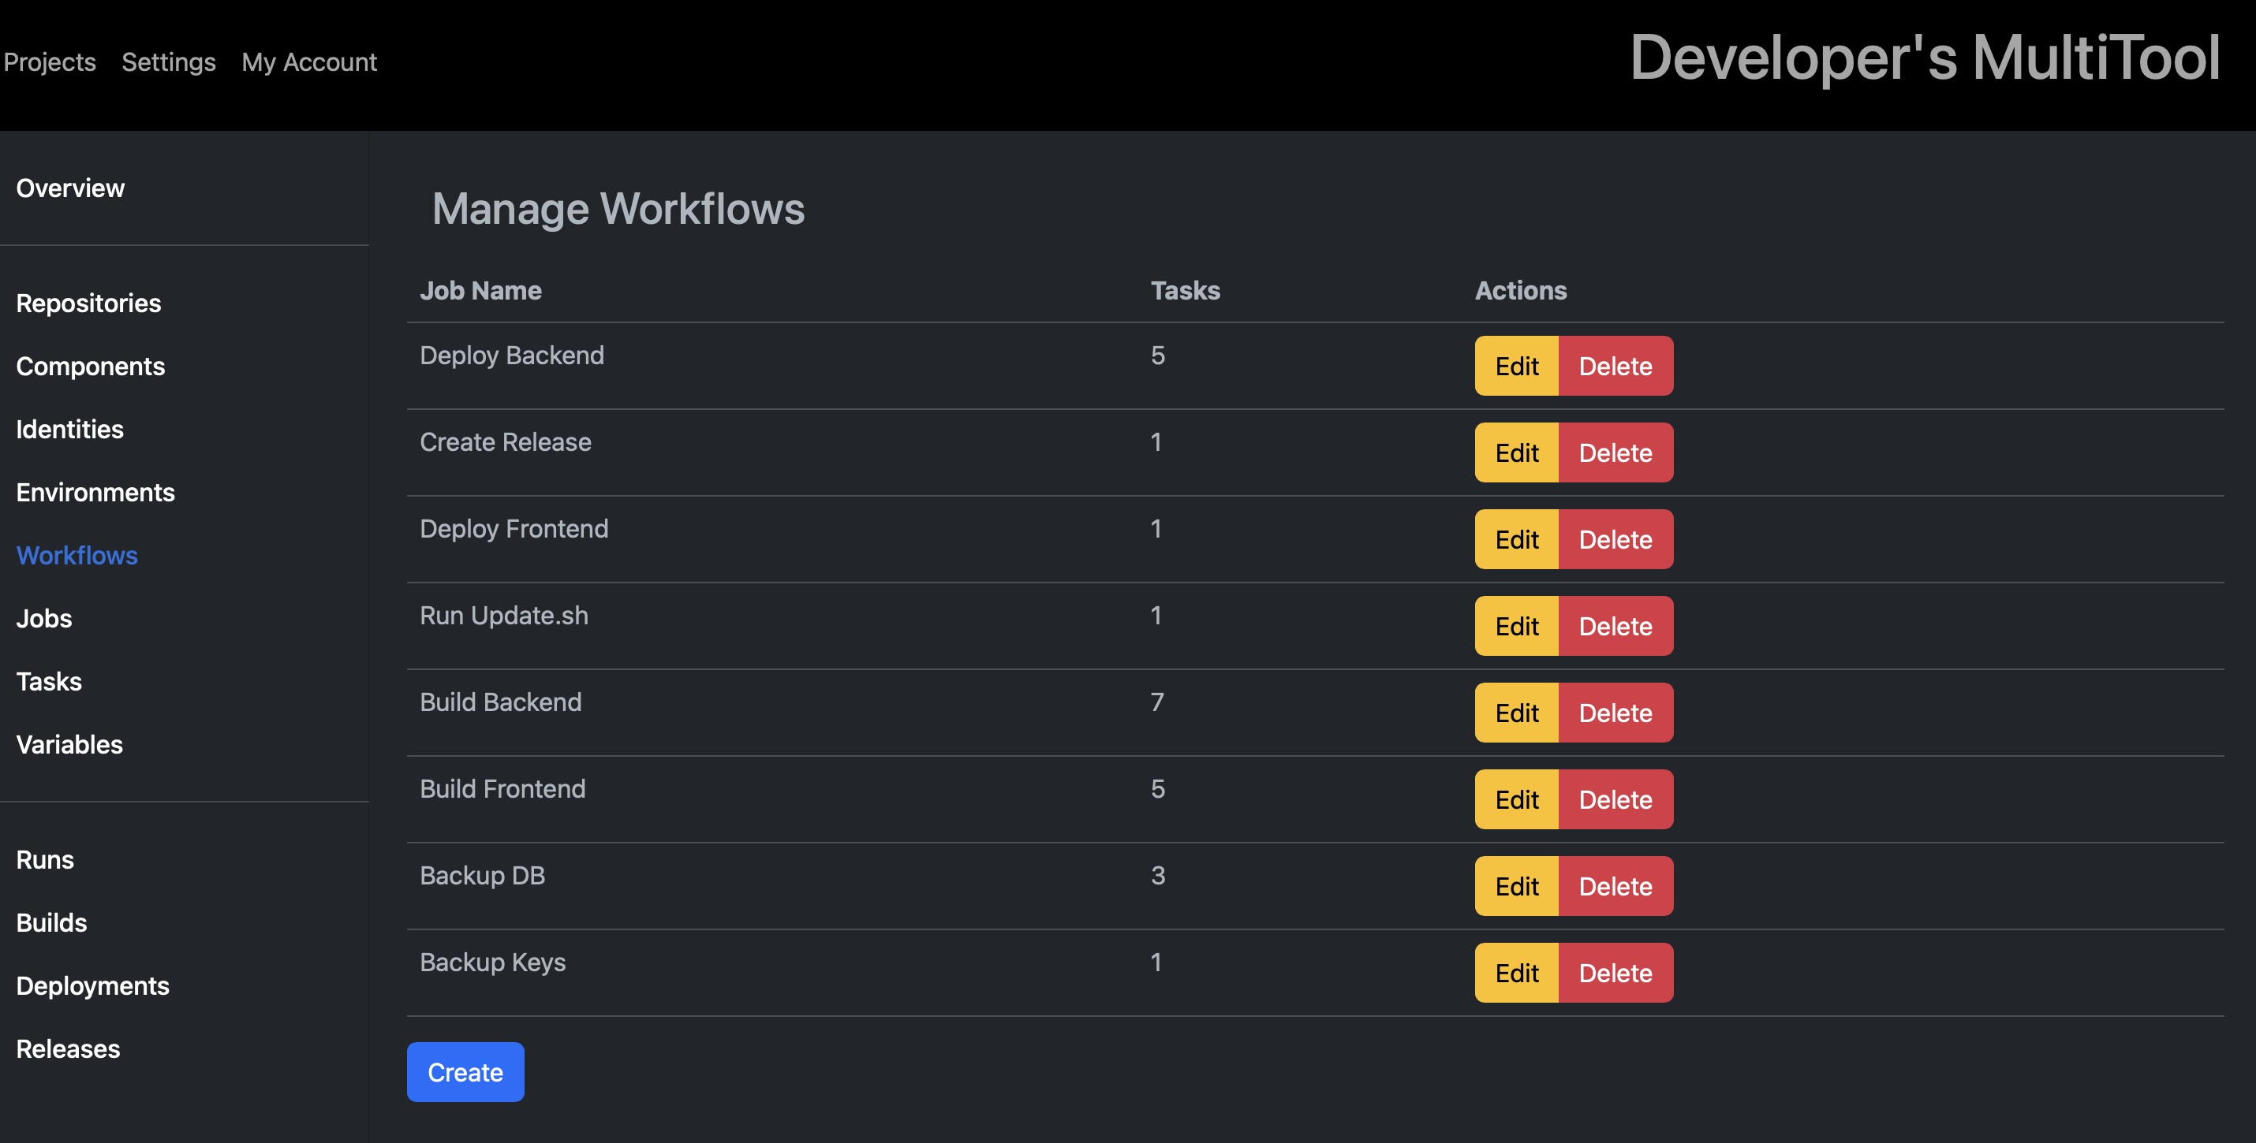The height and width of the screenshot is (1143, 2256).
Task: Click the Components sidebar icon
Action: coord(91,366)
